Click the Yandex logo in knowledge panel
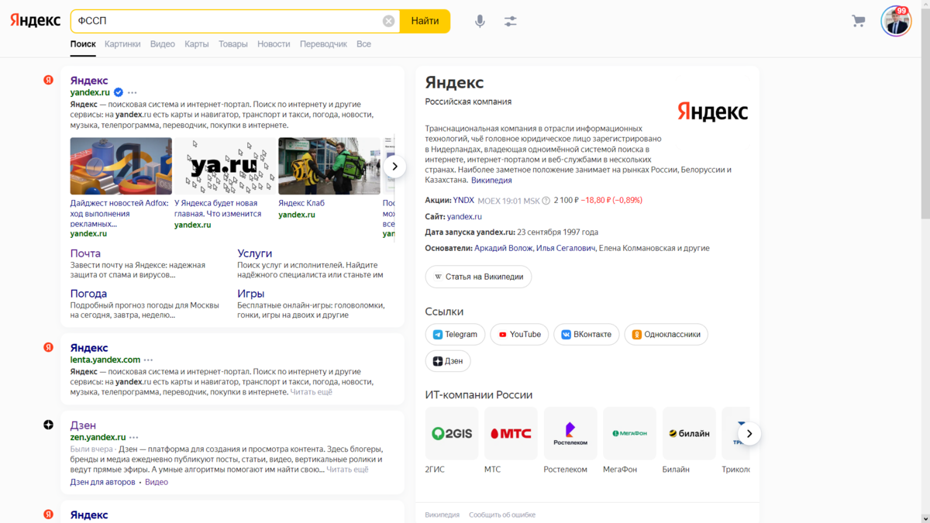 pyautogui.click(x=712, y=112)
